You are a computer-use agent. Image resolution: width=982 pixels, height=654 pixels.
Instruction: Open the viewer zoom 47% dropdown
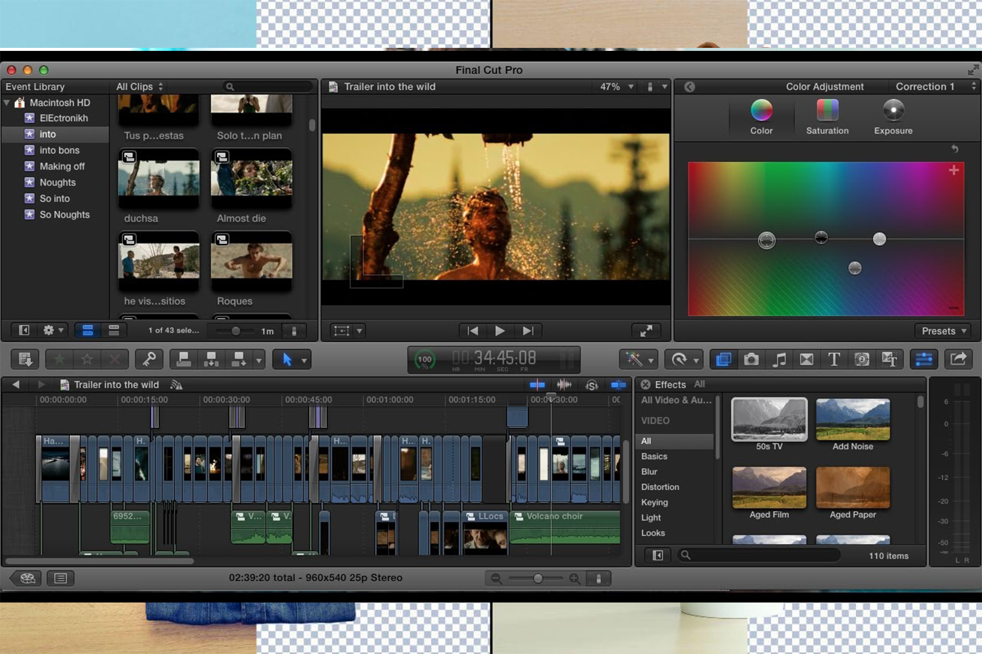[616, 87]
